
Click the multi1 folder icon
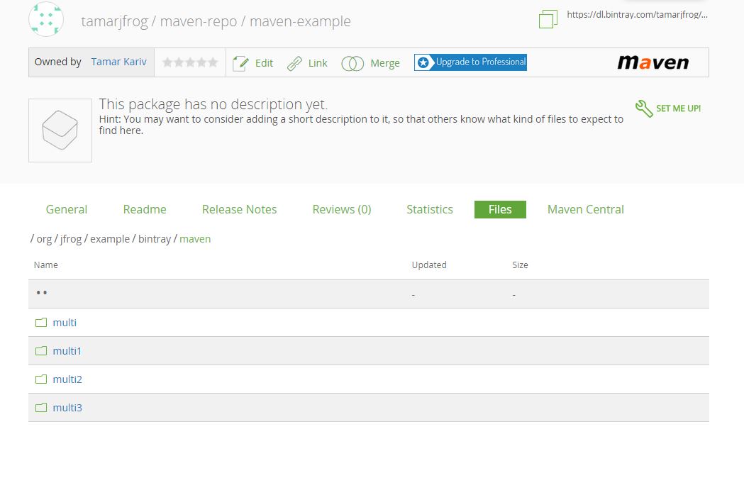(41, 351)
